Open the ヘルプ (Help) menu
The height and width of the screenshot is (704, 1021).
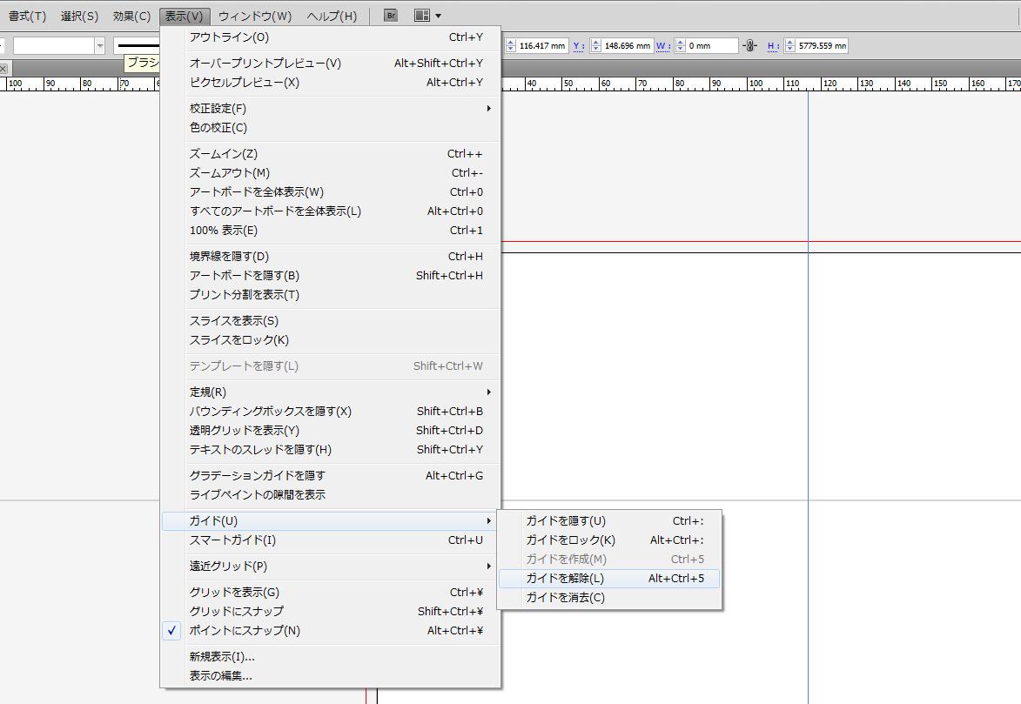(x=332, y=16)
